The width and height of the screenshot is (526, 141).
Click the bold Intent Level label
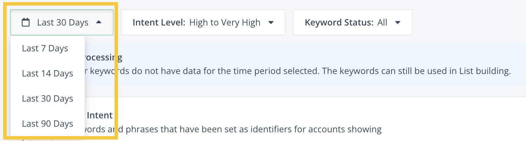coord(159,23)
